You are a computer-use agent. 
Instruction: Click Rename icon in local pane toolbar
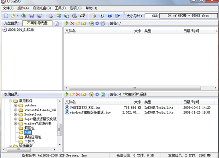[x=83, y=94]
